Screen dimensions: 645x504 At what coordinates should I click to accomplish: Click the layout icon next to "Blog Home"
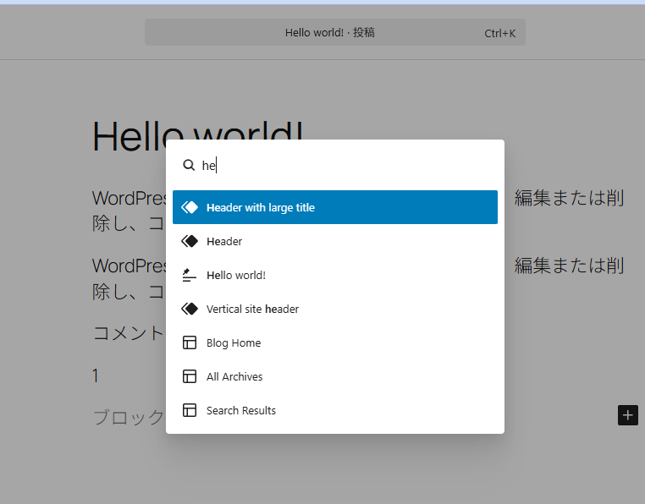(190, 342)
